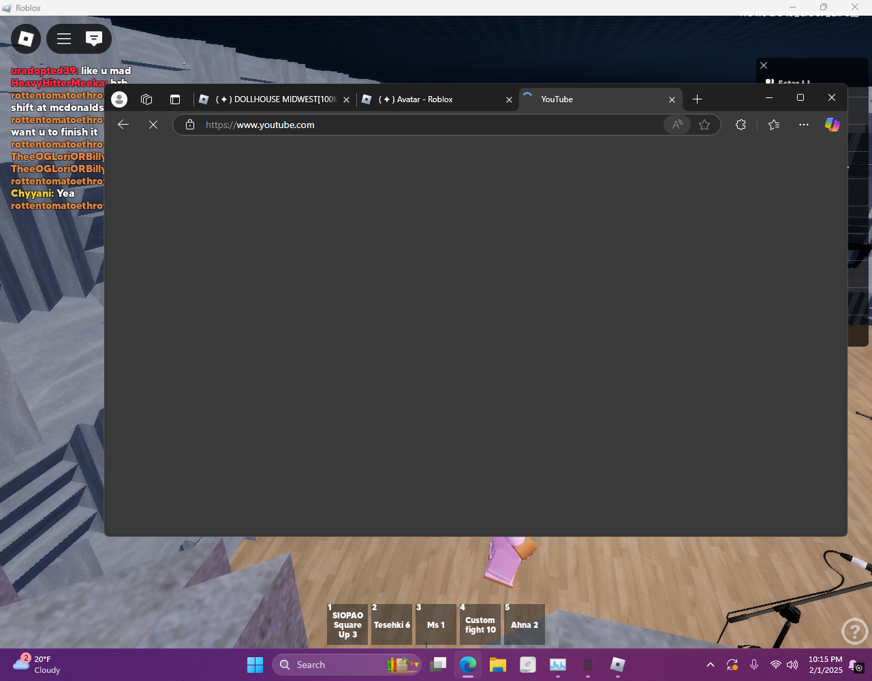This screenshot has height=681, width=872.
Task: Toggle Read aloud in address bar
Action: tap(676, 125)
